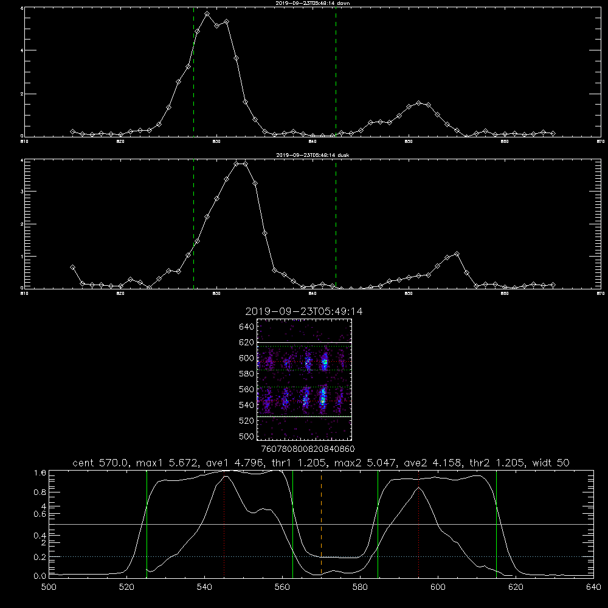Click the x-axis number string below the spectral image

point(308,449)
